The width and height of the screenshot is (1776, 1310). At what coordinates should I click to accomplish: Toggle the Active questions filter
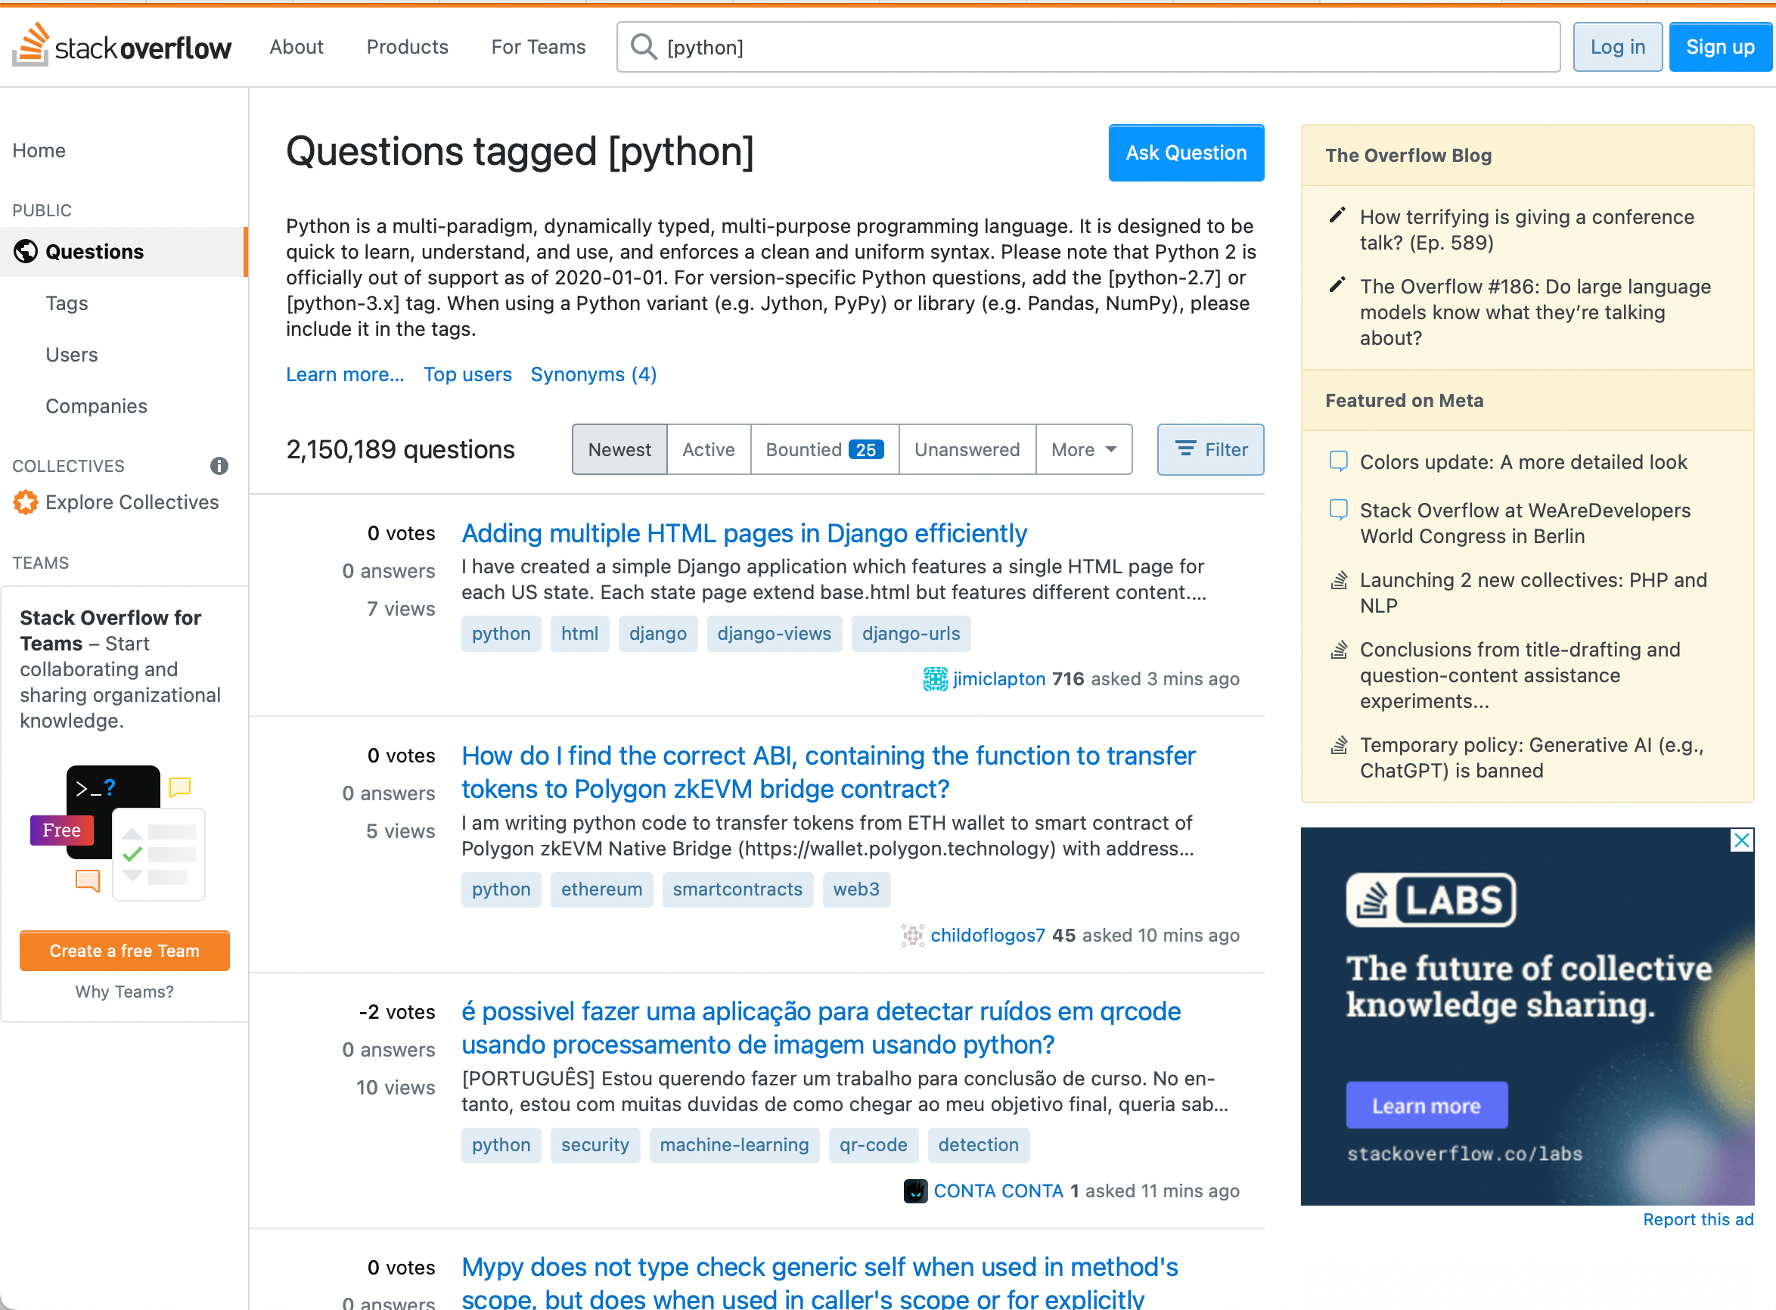tap(709, 449)
